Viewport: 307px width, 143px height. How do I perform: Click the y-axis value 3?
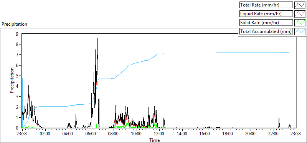tap(17, 97)
